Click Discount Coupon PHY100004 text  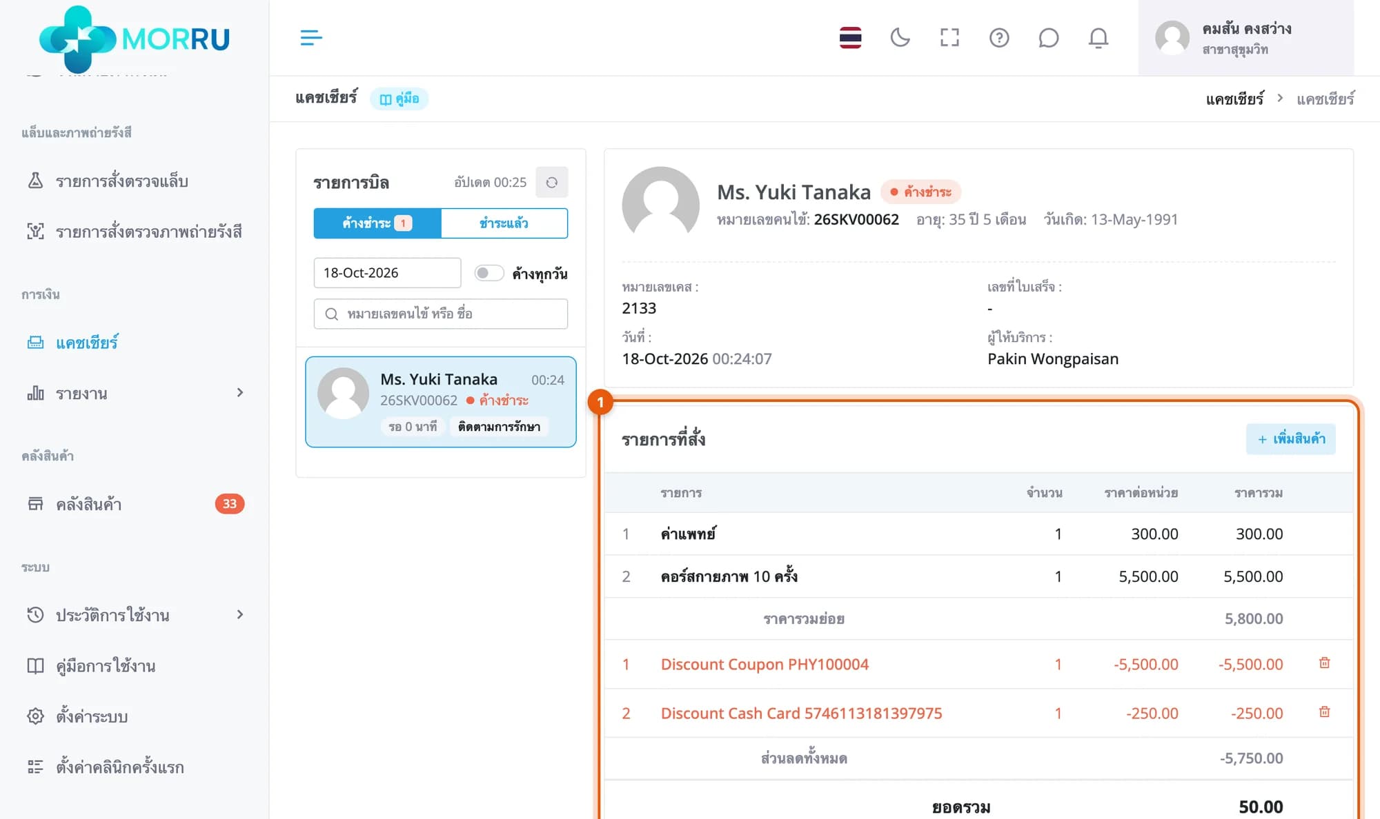[x=765, y=665]
